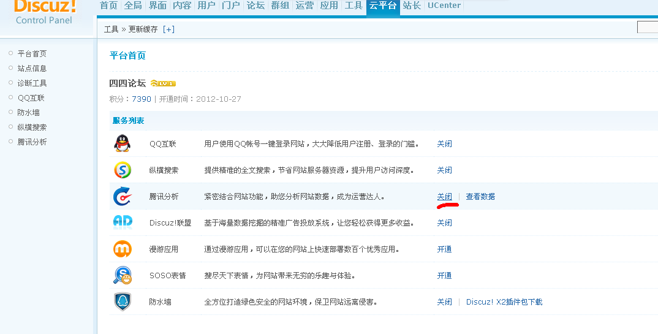Click the SOSO表情 magnifier icon
This screenshot has height=334, width=658.
pyautogui.click(x=123, y=275)
